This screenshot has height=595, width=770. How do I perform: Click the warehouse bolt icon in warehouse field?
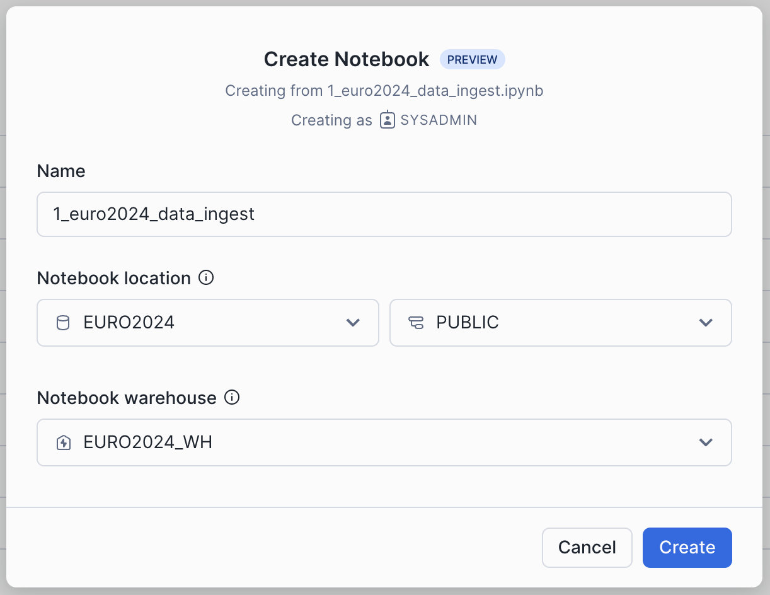coord(63,442)
